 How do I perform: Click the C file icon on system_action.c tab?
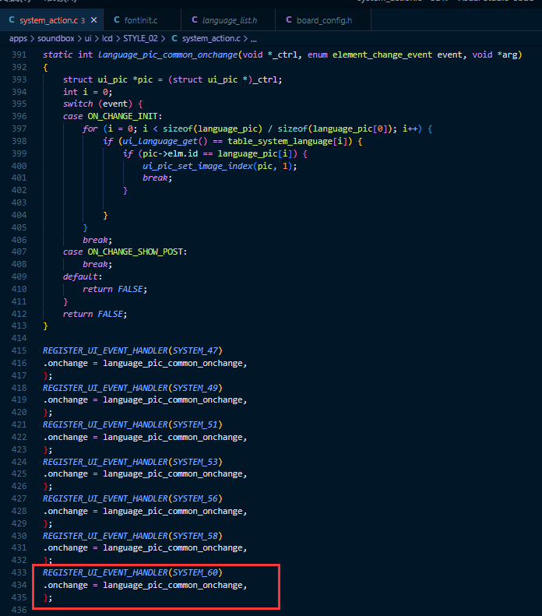(12, 19)
